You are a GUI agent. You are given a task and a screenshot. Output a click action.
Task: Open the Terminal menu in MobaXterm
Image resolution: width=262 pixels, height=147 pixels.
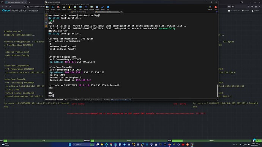(47, 5)
